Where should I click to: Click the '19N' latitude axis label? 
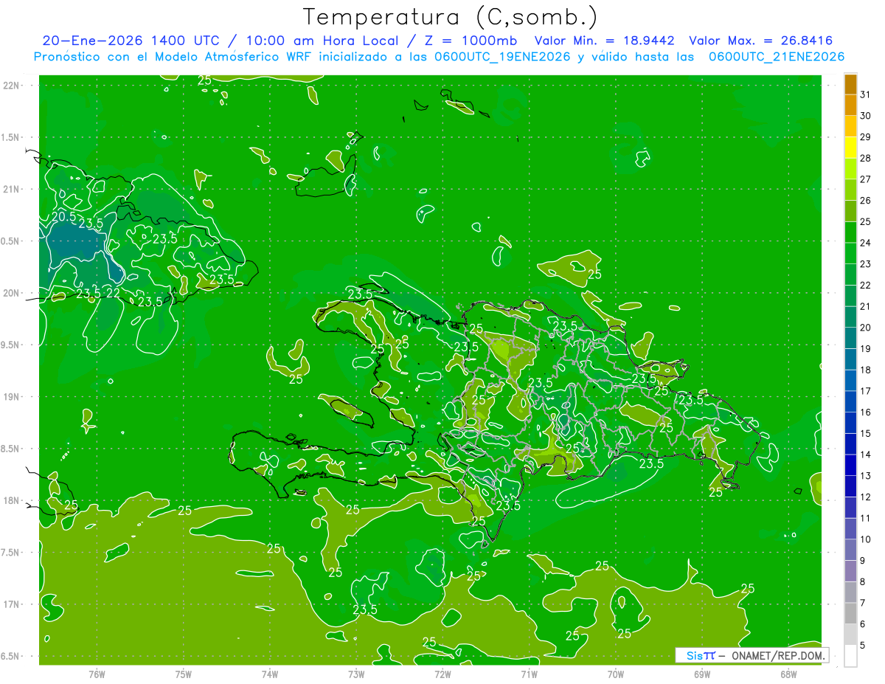tap(12, 397)
